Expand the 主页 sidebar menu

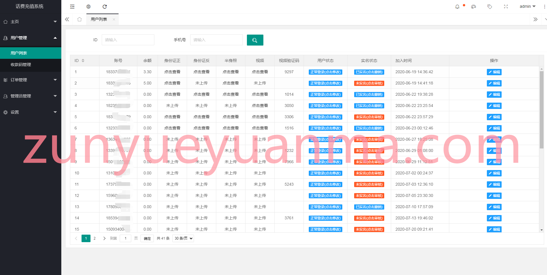coord(31,22)
